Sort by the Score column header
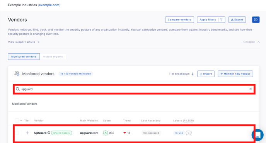Screen dimensions: 266x143 [x=107, y=121]
